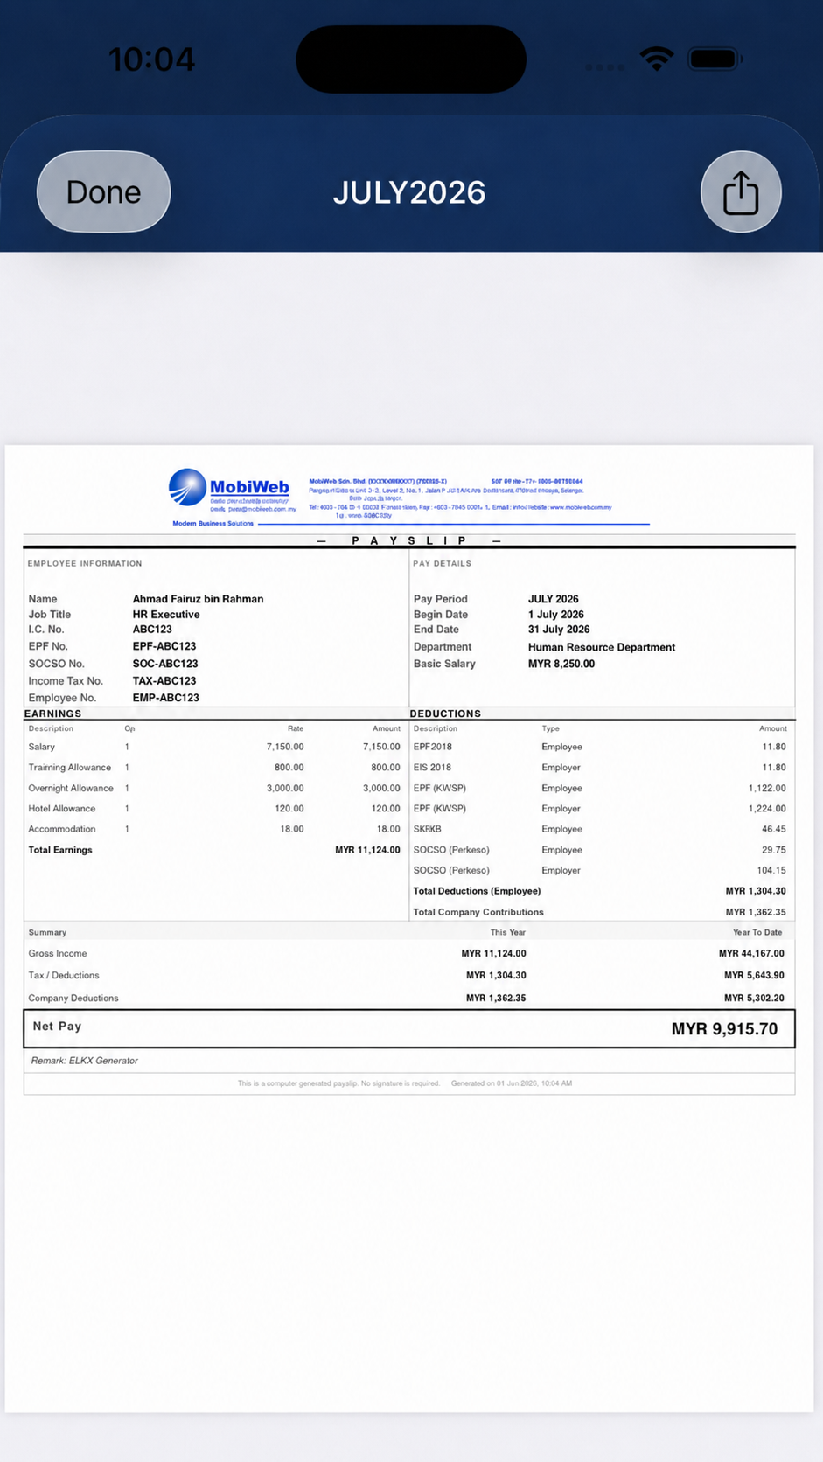The height and width of the screenshot is (1462, 823).
Task: Select the Hotel Allowance row label
Action: click(62, 809)
